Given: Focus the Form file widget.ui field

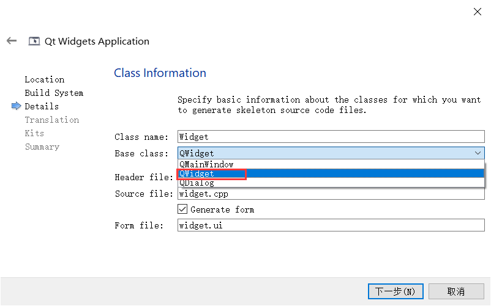Looking at the screenshot, I should (331, 225).
